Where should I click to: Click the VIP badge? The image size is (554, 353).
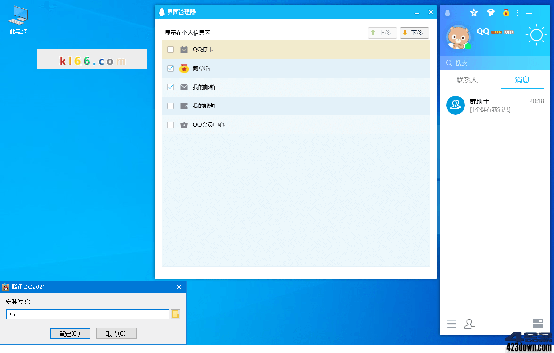coord(509,32)
